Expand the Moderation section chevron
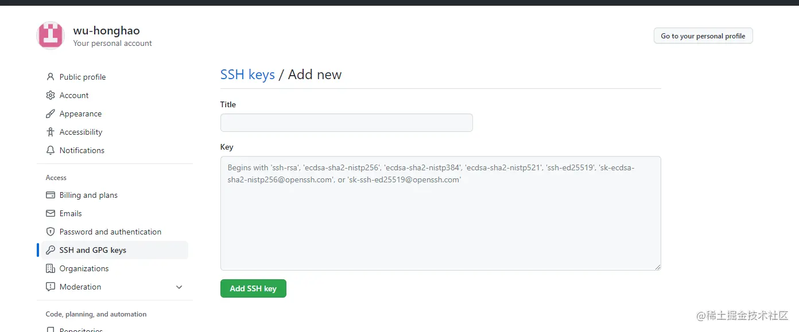The width and height of the screenshot is (799, 332). pos(179,287)
